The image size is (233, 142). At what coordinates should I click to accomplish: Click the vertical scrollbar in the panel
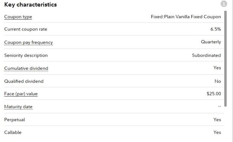click(225, 59)
